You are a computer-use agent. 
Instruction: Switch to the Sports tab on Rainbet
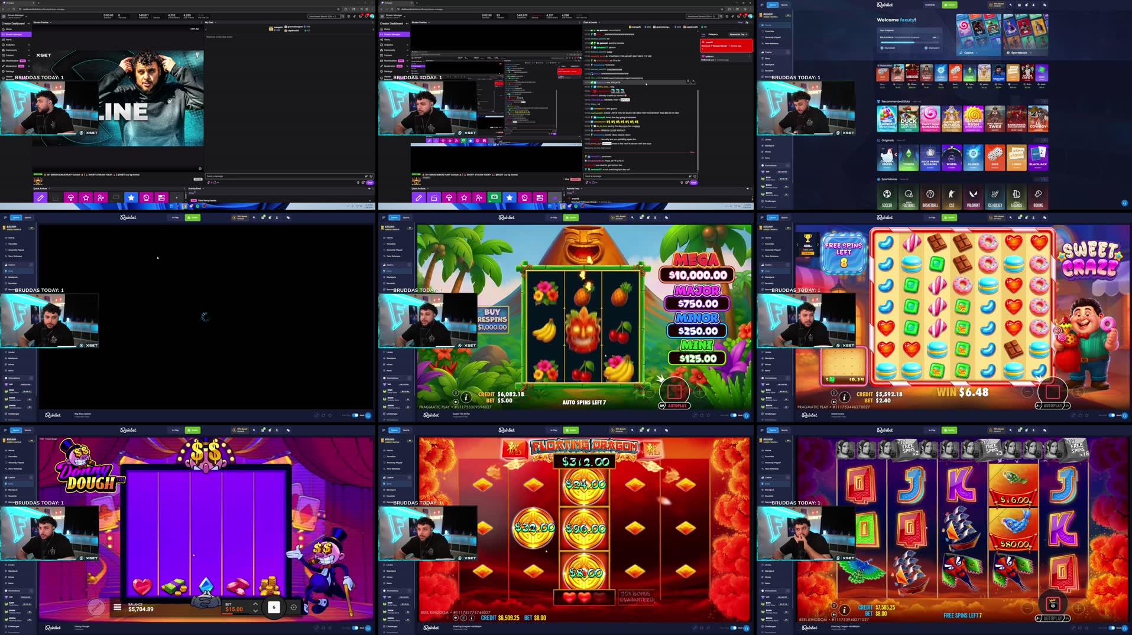pyautogui.click(x=786, y=5)
